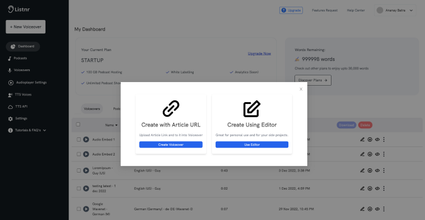Switch to the Voiceovers tab
Viewport: 425px width, 220px height.
click(92, 109)
